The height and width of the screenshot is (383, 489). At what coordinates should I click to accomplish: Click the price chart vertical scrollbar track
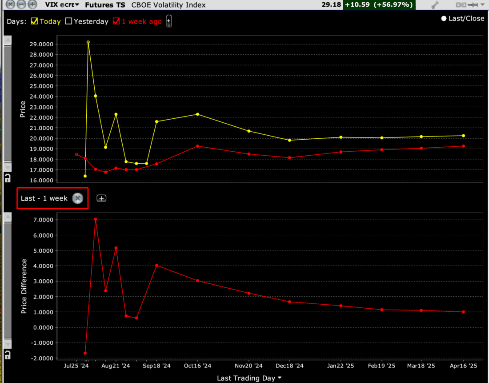8,102
